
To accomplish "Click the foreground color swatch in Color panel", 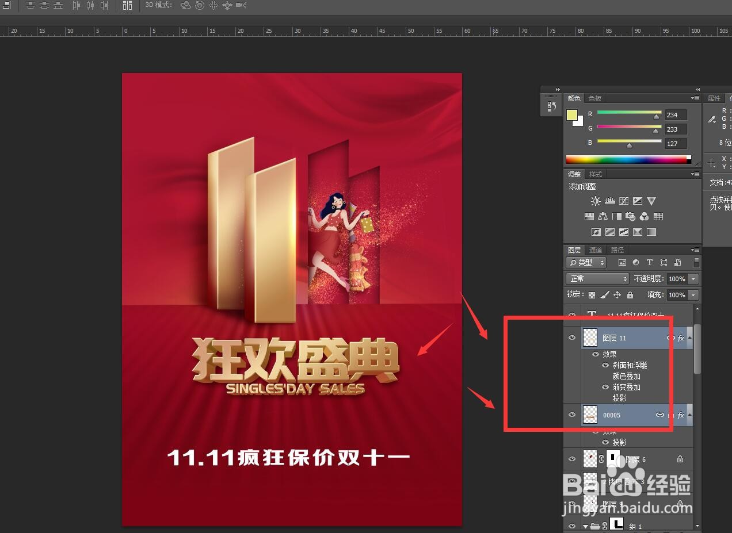I will point(573,115).
